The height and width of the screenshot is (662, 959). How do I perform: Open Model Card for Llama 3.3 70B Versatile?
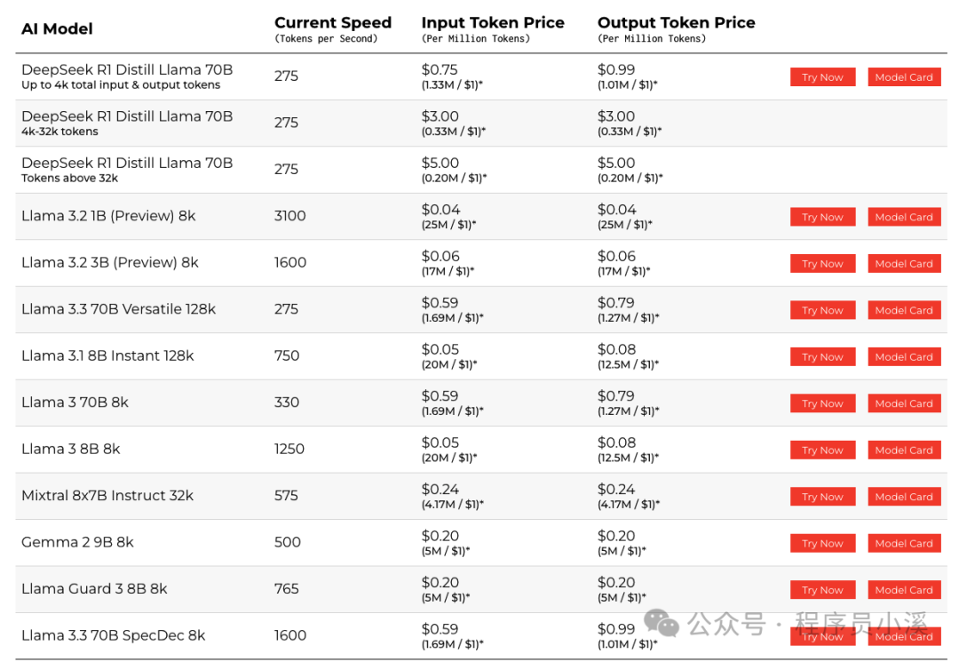click(x=904, y=310)
